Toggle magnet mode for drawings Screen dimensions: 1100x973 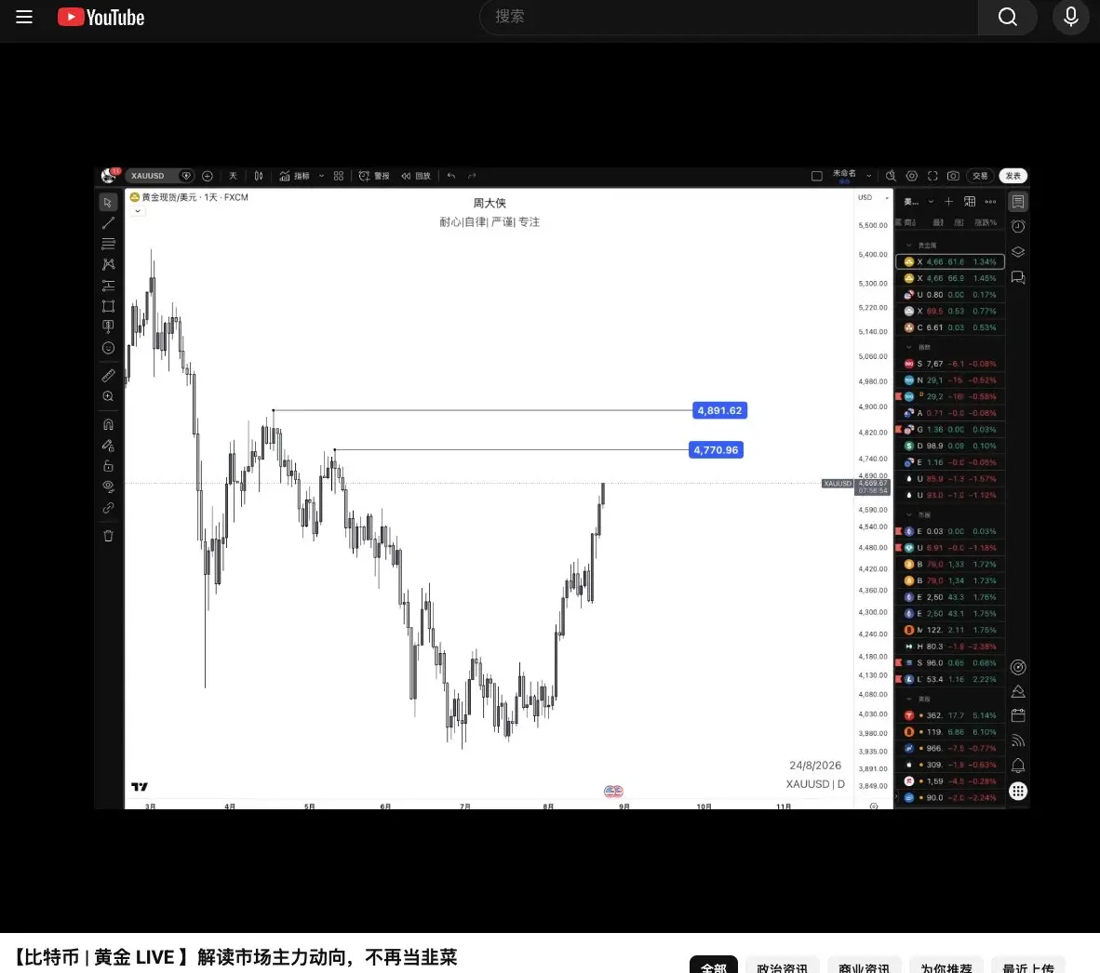pyautogui.click(x=108, y=424)
